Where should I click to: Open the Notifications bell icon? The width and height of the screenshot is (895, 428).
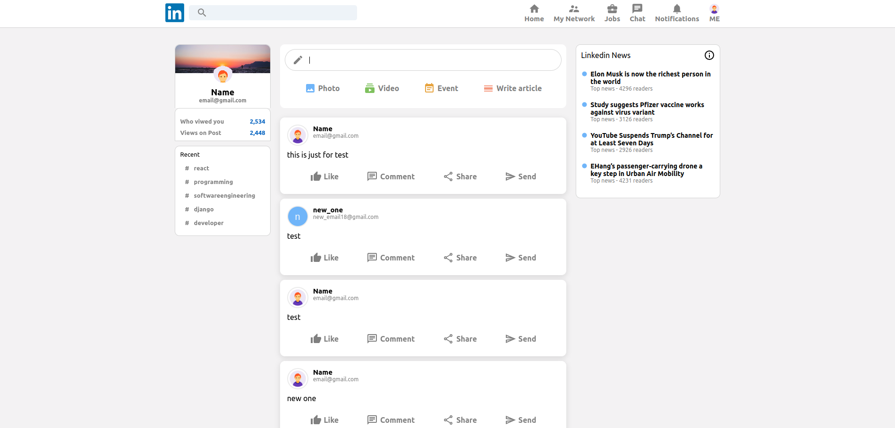point(676,9)
